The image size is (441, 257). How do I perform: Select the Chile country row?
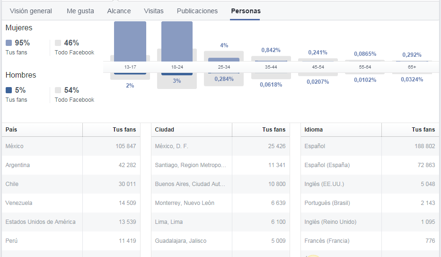71,184
